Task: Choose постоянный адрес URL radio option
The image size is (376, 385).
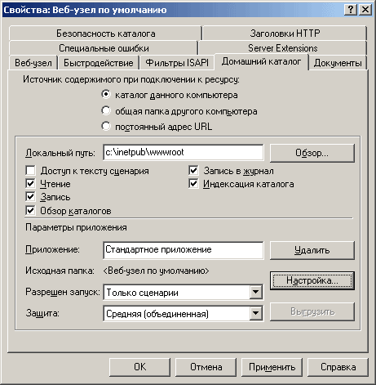Action: coord(106,127)
